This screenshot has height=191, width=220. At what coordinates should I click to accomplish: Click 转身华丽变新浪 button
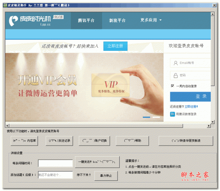tap(186, 141)
